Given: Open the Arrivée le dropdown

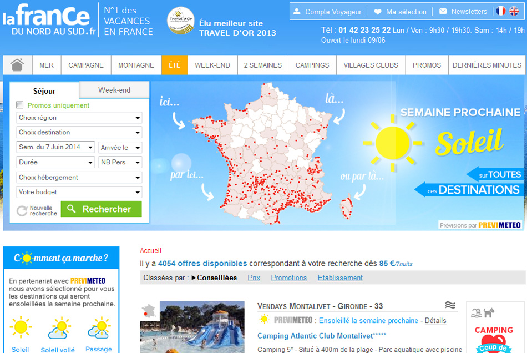Looking at the screenshot, I should (x=120, y=148).
